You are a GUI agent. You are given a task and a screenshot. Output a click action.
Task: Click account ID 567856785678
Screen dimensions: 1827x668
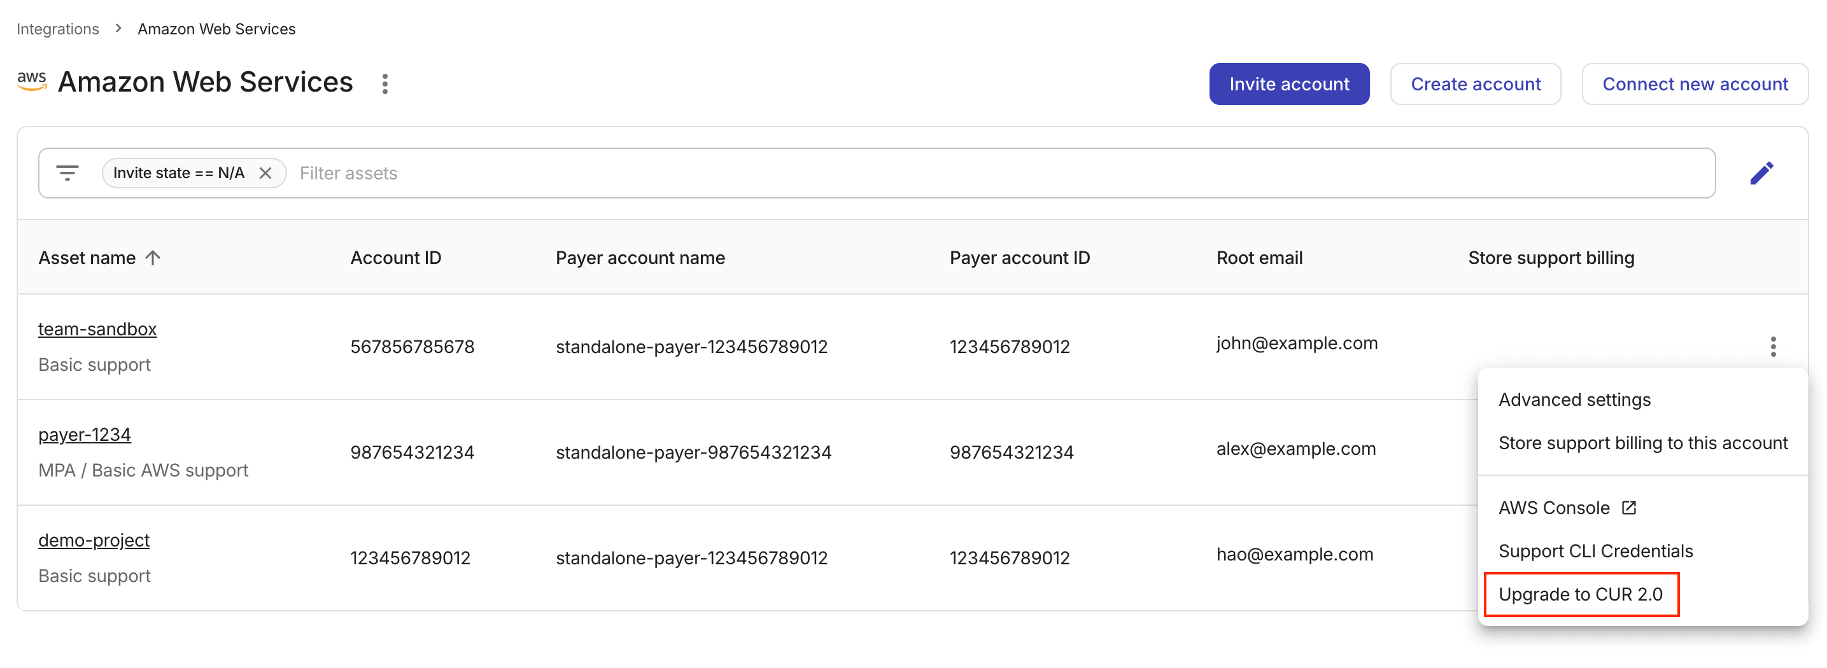point(412,347)
